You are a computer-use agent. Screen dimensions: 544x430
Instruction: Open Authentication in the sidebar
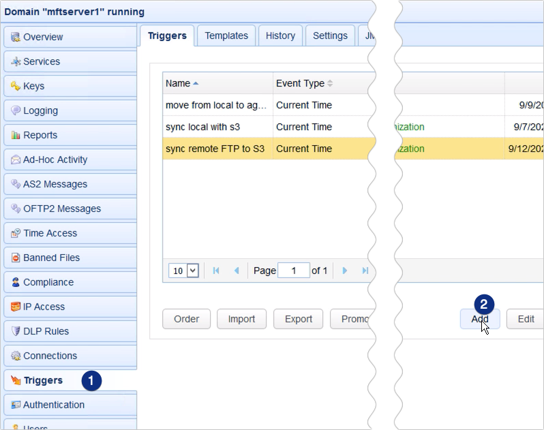click(70, 405)
